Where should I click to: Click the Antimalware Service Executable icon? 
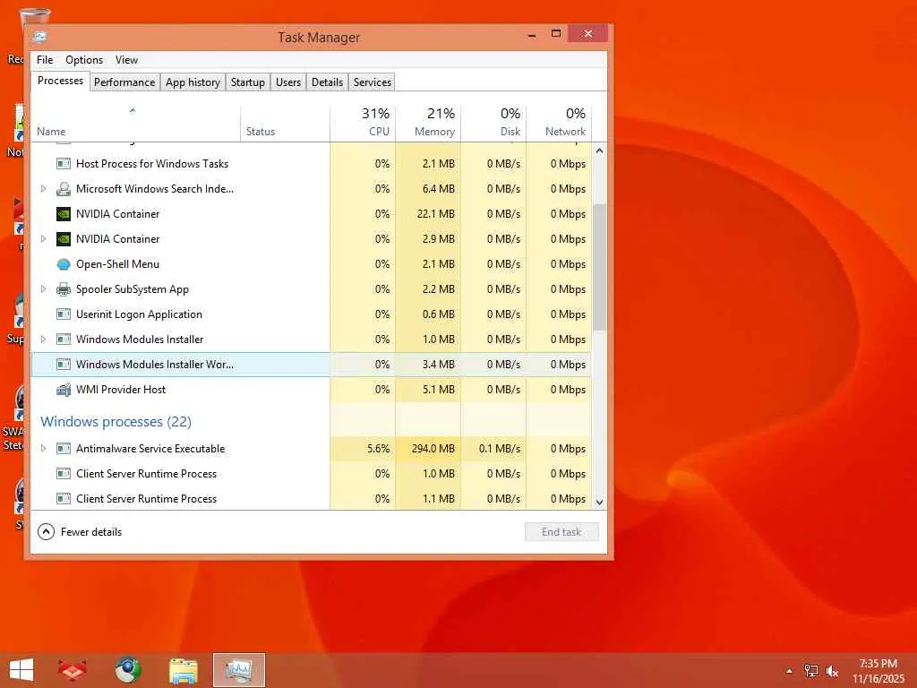(64, 449)
